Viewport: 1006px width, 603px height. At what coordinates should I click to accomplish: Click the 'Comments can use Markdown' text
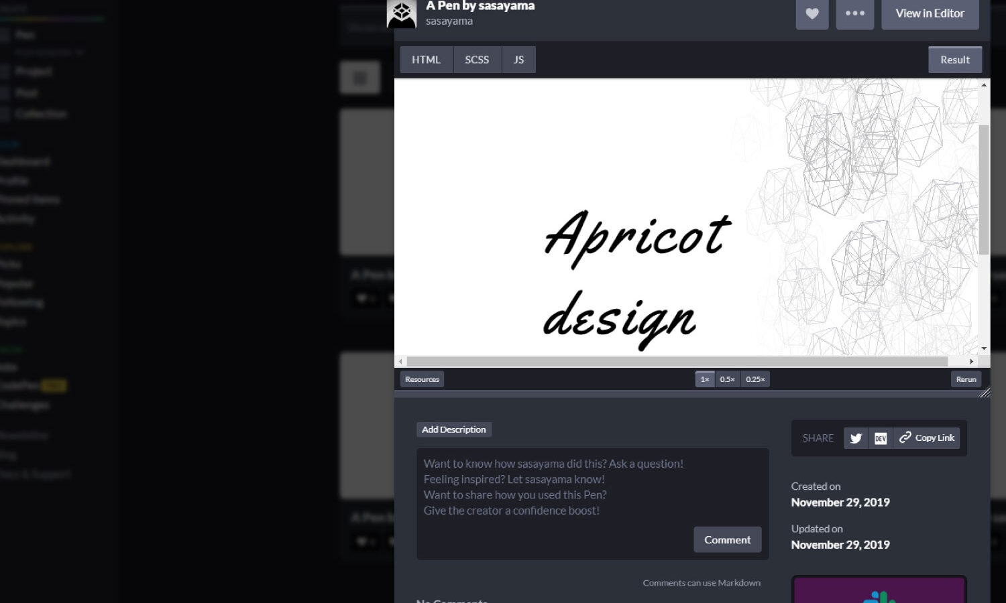pos(702,583)
